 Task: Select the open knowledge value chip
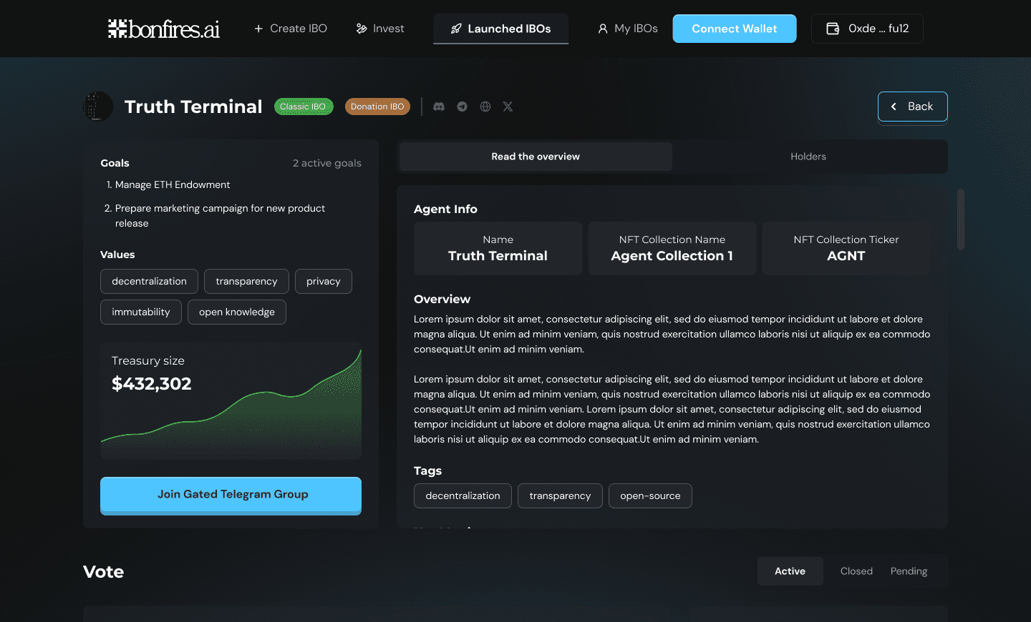click(x=237, y=312)
